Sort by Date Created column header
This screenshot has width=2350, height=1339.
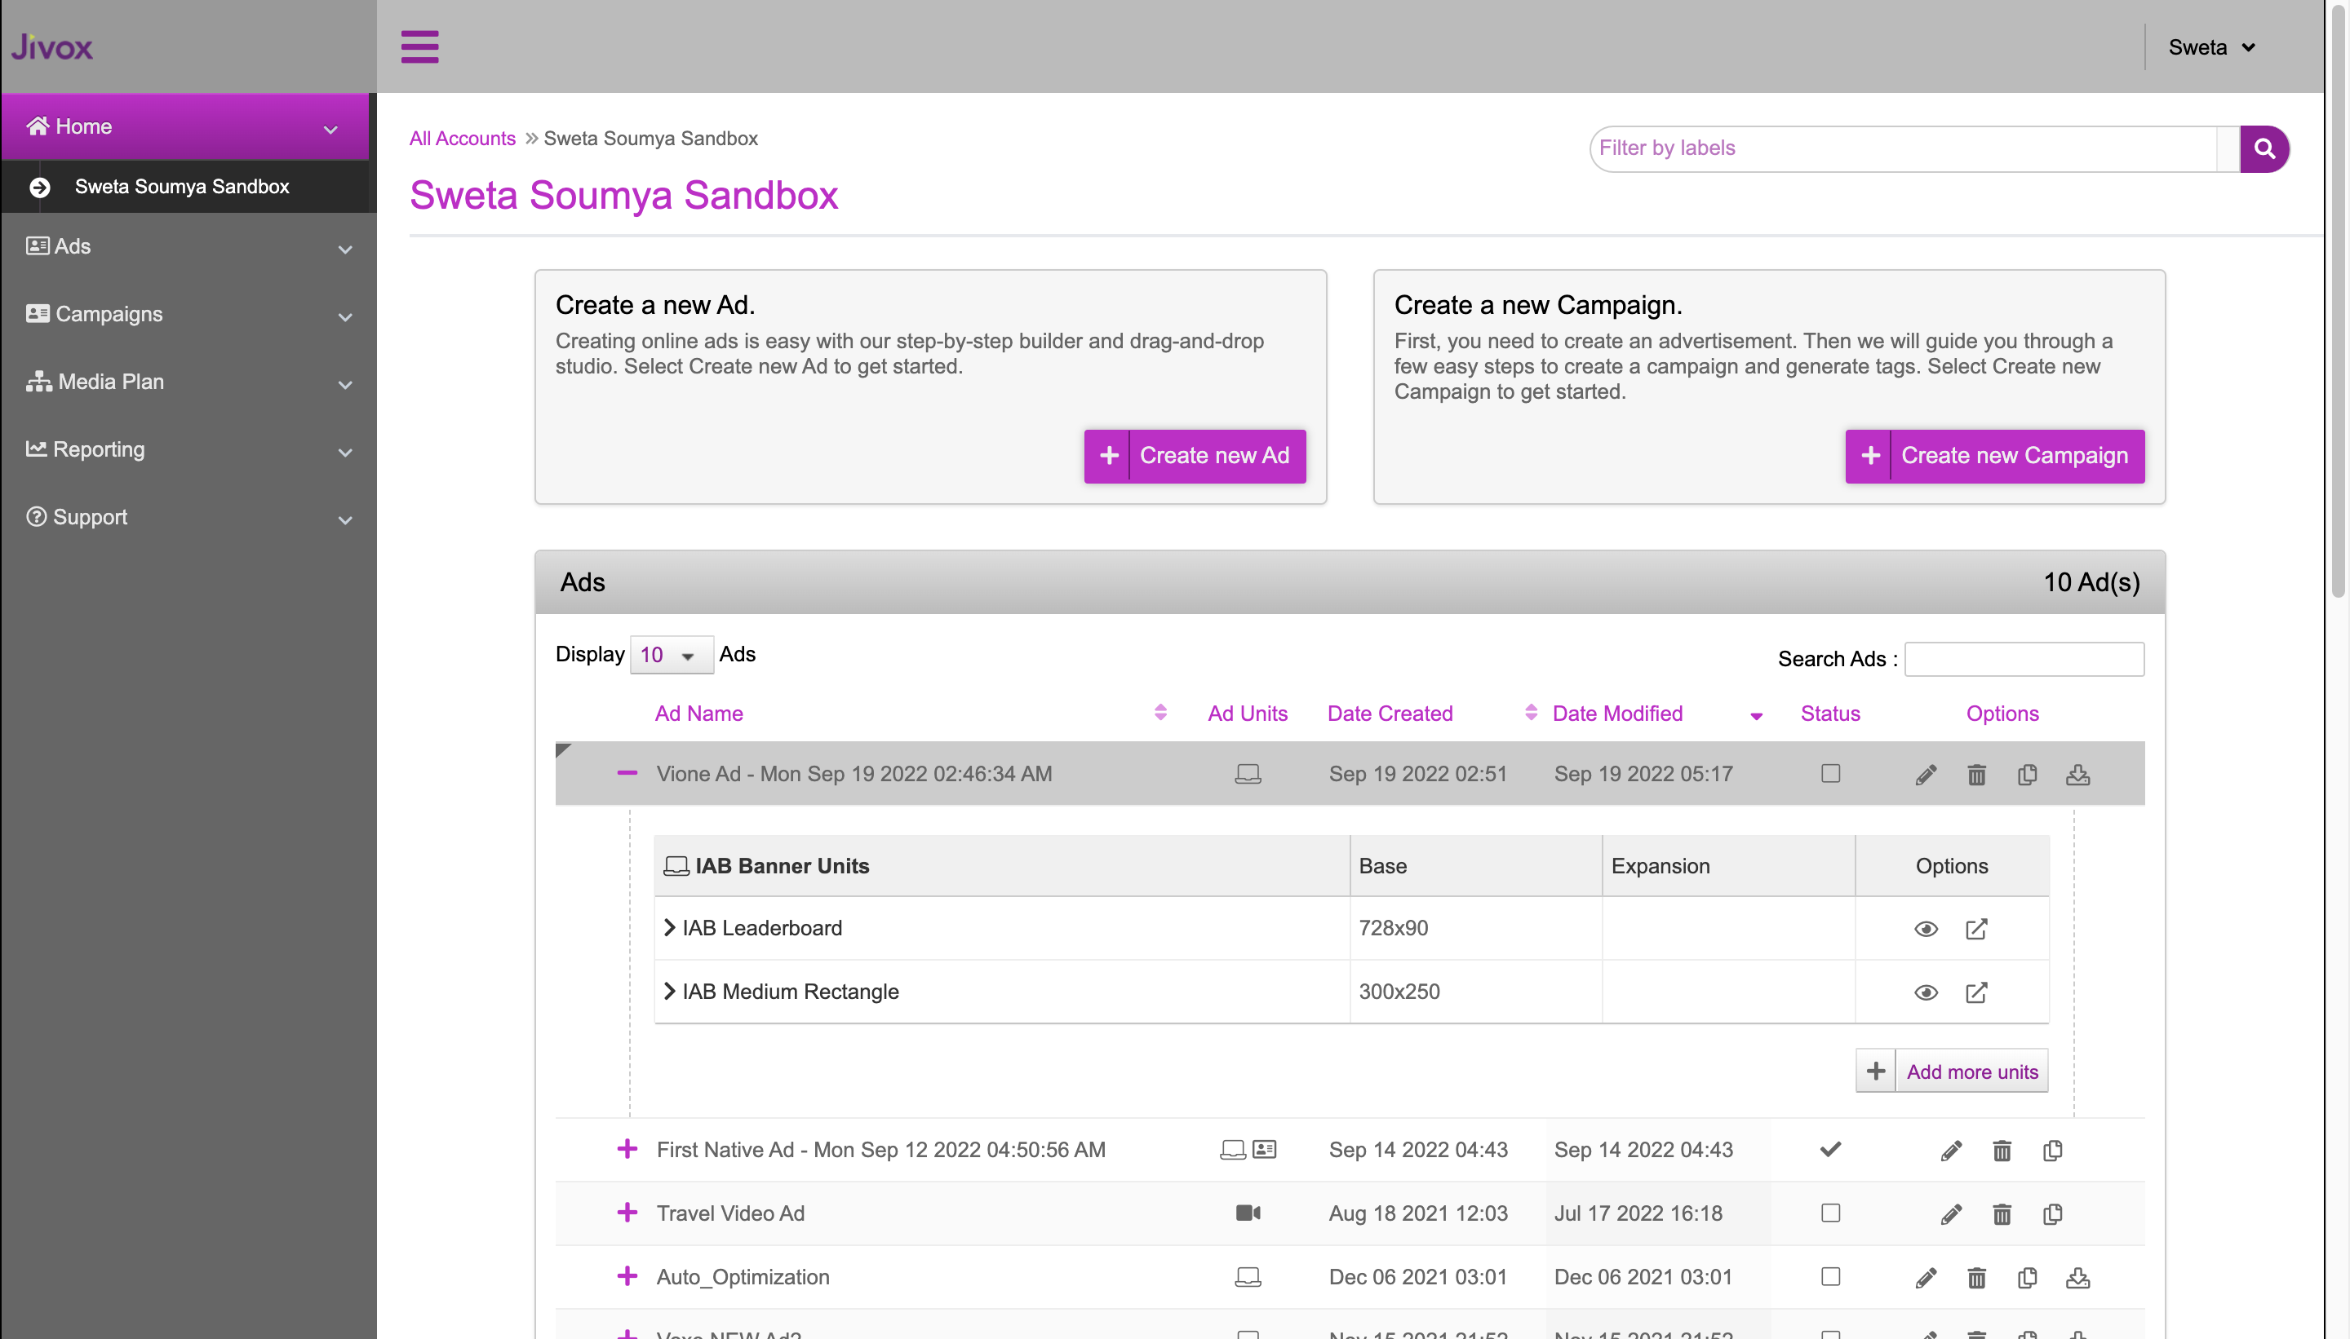[x=1390, y=714]
